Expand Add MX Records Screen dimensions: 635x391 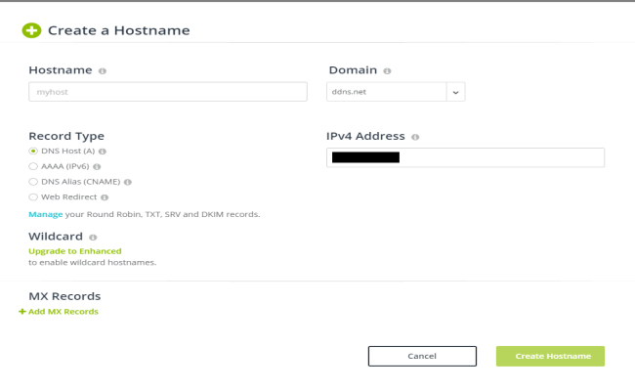(59, 312)
